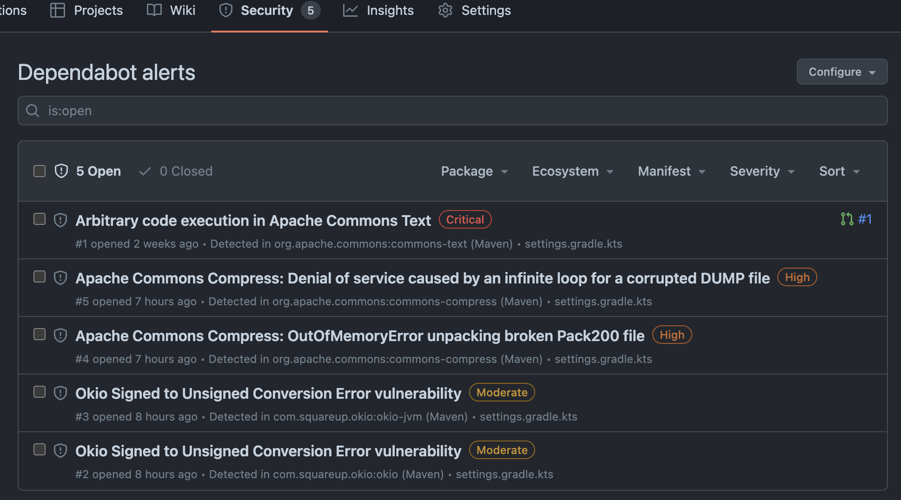Click the Insights graph icon

[351, 10]
